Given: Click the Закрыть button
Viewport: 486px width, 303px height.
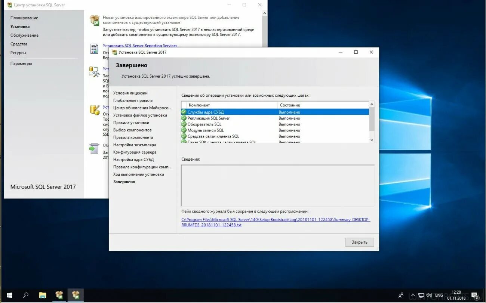Looking at the screenshot, I should 359,242.
